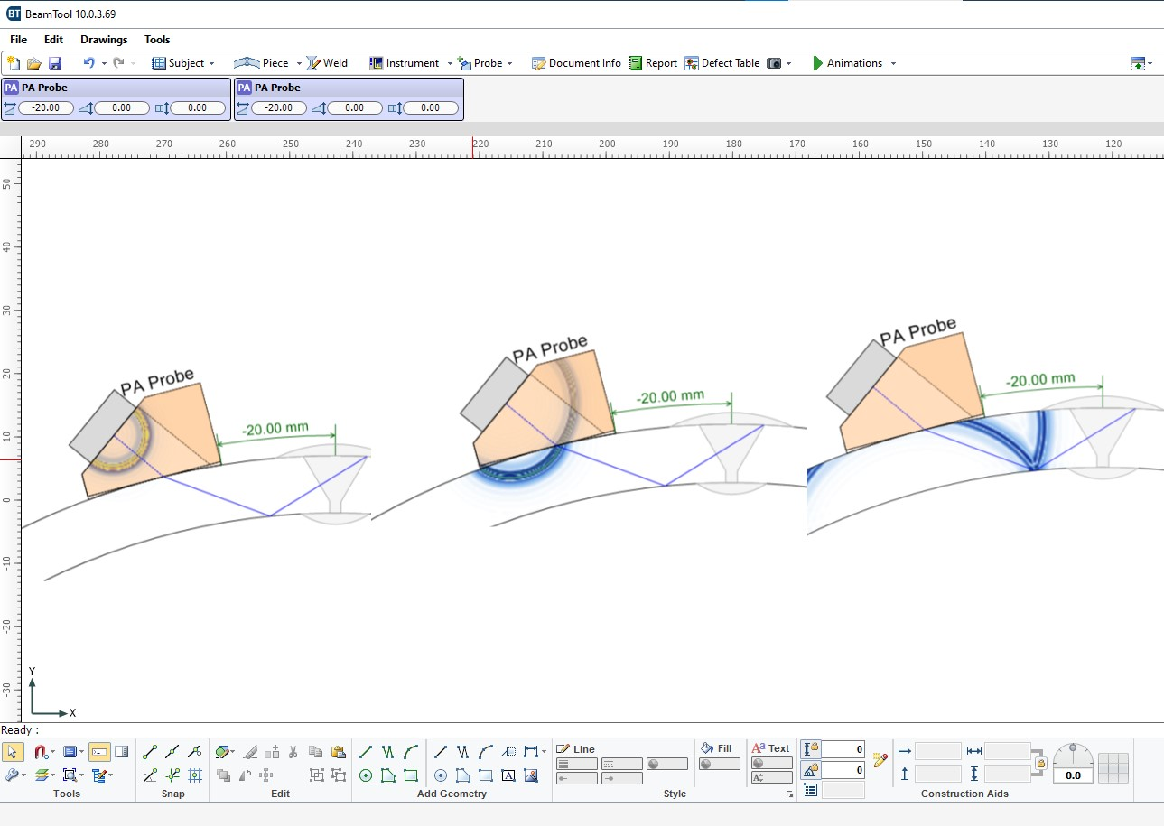Screen dimensions: 1164x826
Task: Toggle the highlighted panel display button
Action: [100, 751]
